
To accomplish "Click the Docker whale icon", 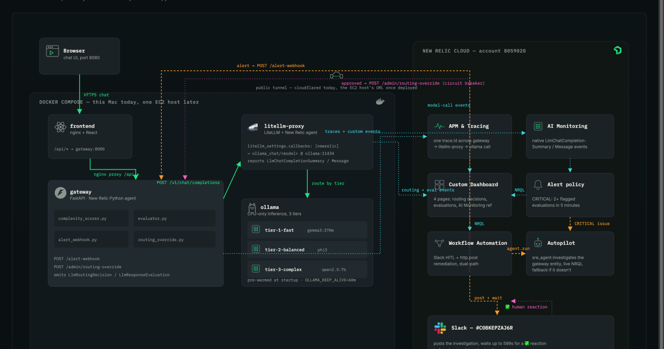I will (x=380, y=101).
